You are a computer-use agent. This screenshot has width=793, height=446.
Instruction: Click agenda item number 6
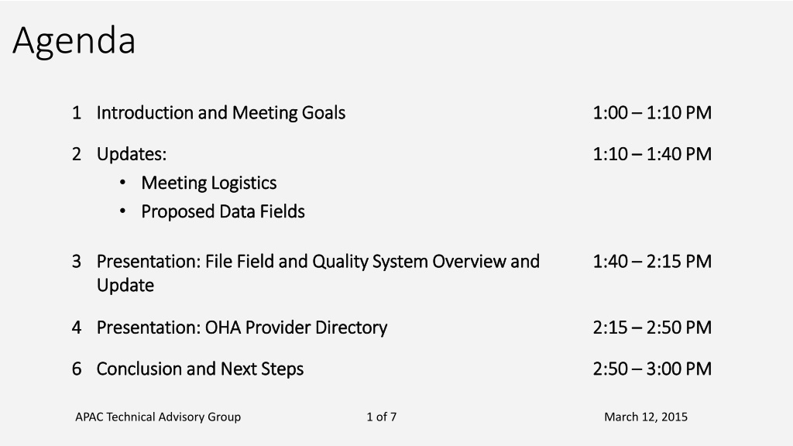coord(77,369)
